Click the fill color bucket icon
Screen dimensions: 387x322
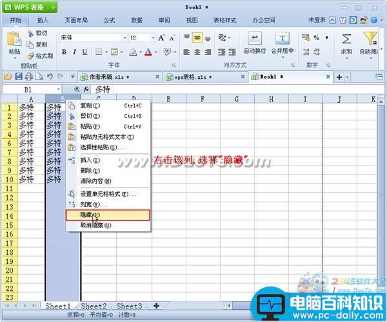coord(133,52)
